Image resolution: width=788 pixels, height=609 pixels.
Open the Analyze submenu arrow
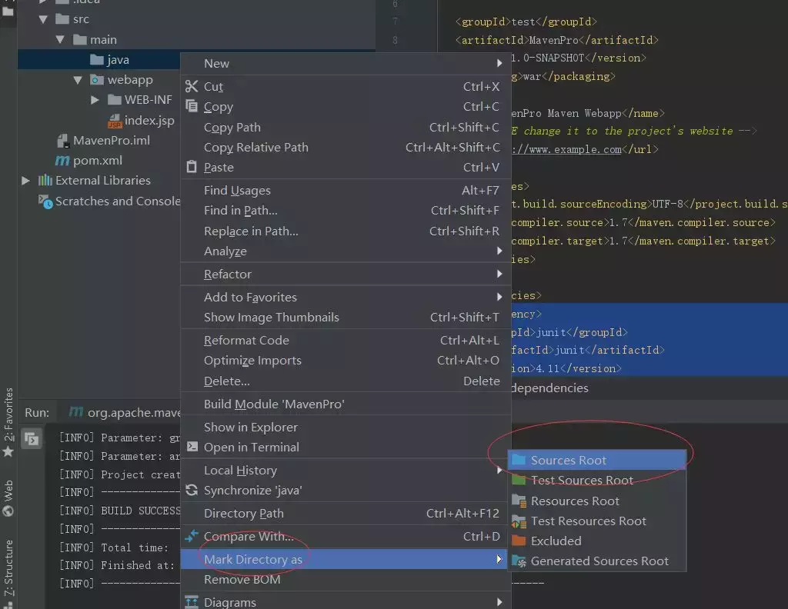point(499,251)
